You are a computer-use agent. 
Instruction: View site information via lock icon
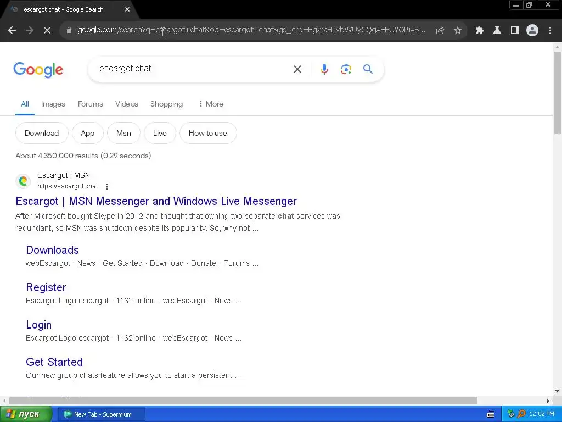point(69,30)
